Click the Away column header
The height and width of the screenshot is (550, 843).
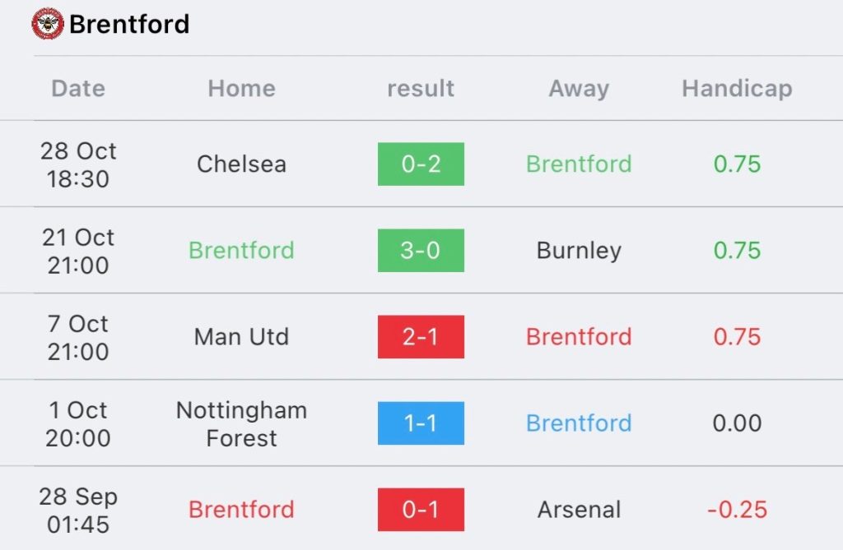pos(579,89)
